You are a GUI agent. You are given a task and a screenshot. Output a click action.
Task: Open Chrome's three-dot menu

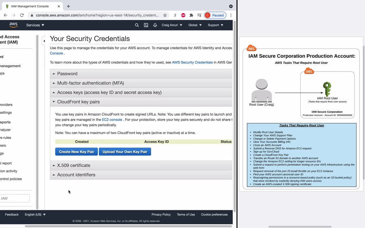(x=231, y=15)
